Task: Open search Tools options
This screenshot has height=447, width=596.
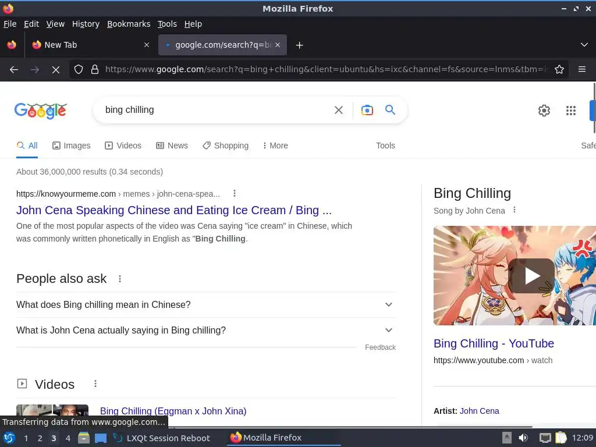Action: (385, 146)
